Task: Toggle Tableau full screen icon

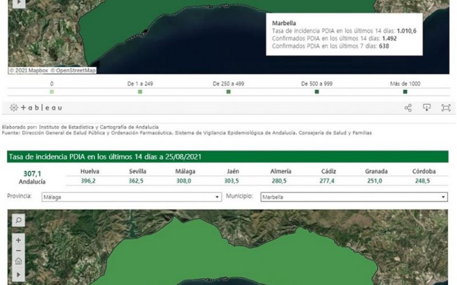Action: [x=446, y=108]
